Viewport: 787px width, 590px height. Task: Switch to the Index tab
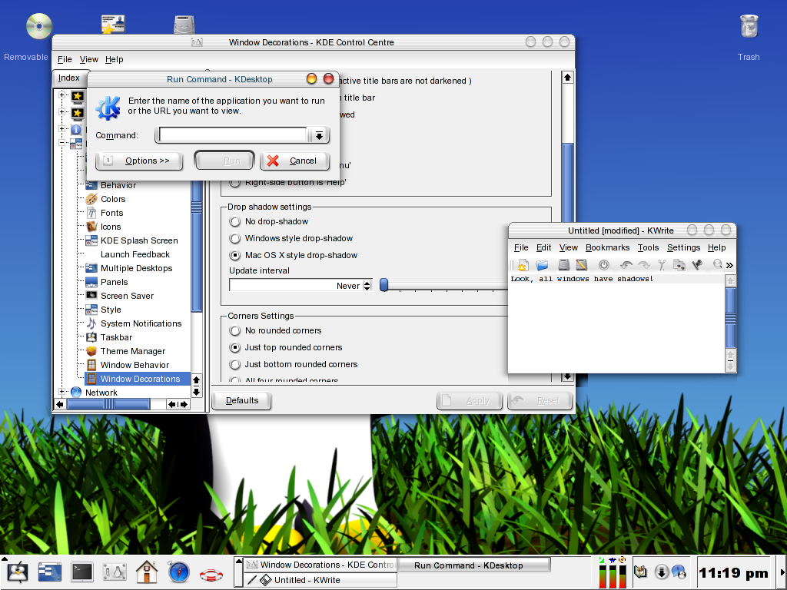[x=69, y=78]
